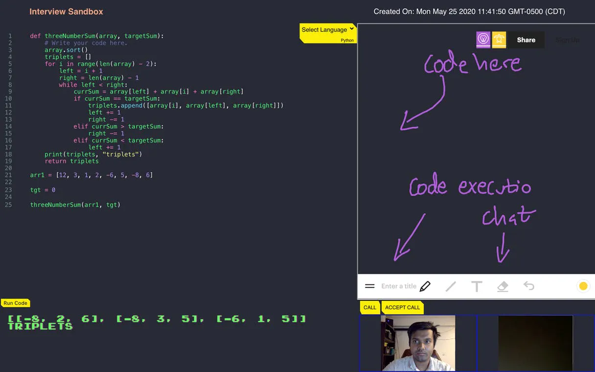Click code line 'def threeNumberSum(array, targetSum):'
Screen dimensions: 595x372
(x=97, y=36)
